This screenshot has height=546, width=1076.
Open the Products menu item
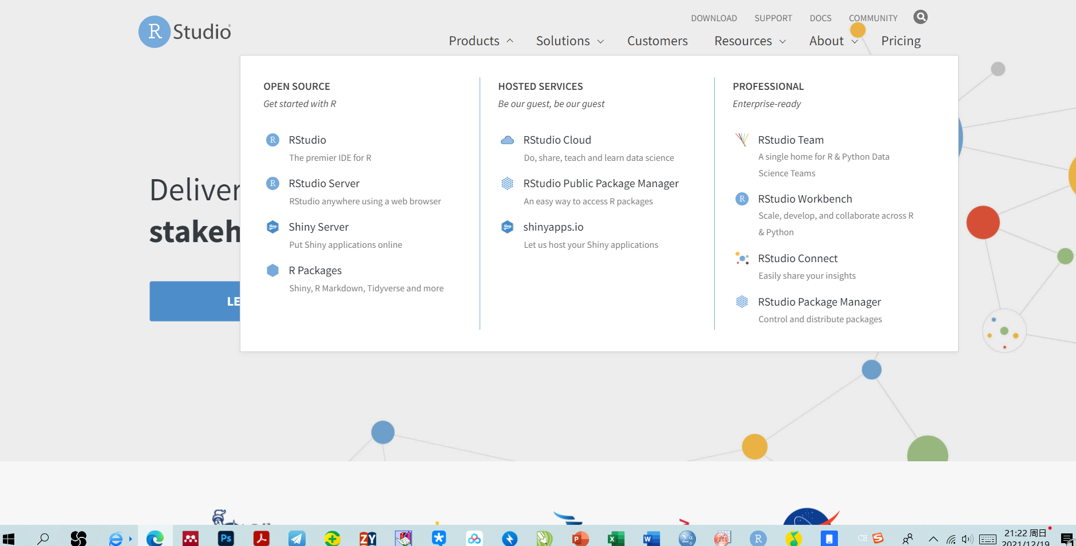click(474, 41)
